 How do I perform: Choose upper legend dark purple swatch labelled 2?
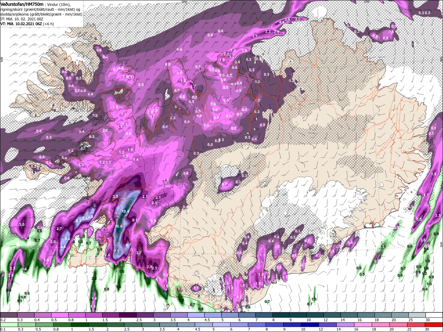tap(128, 315)
